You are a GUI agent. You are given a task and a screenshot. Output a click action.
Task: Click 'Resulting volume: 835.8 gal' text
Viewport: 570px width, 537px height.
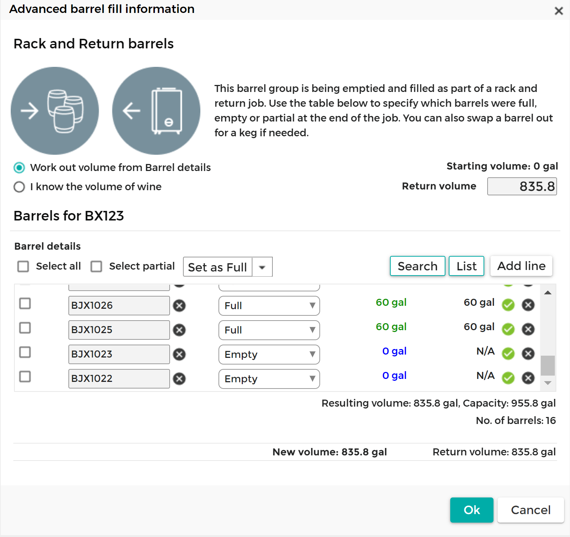(390, 403)
